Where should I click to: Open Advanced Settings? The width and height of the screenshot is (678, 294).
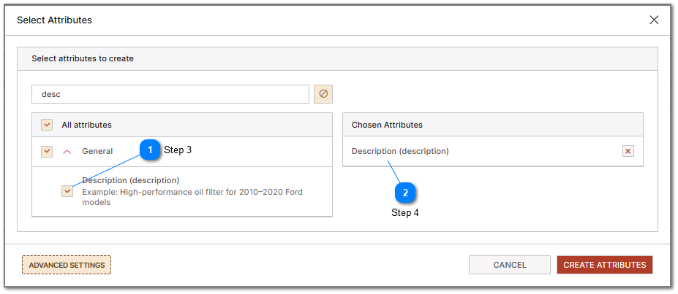point(67,265)
